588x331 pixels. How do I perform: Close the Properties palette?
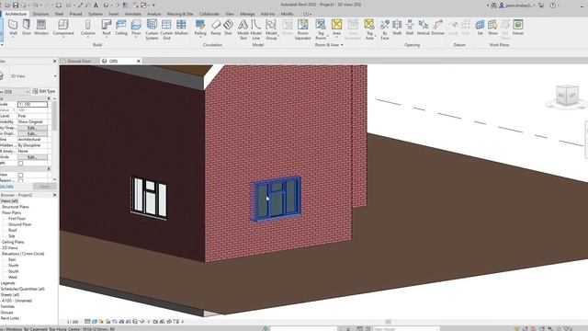coord(54,61)
